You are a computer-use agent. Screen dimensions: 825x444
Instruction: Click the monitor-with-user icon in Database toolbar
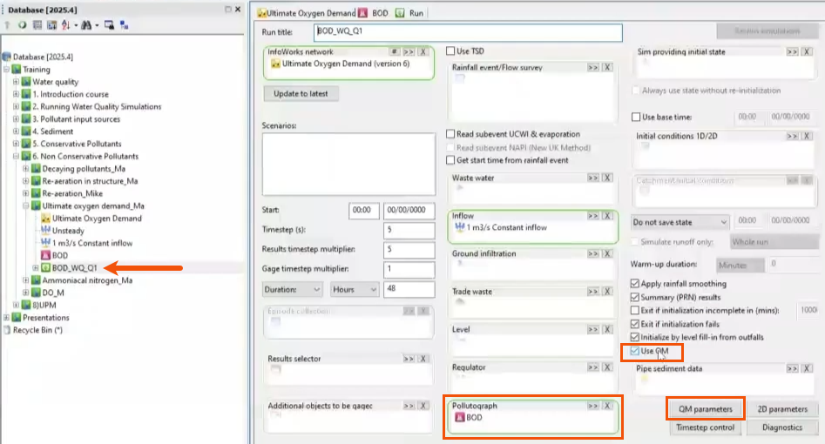109,24
